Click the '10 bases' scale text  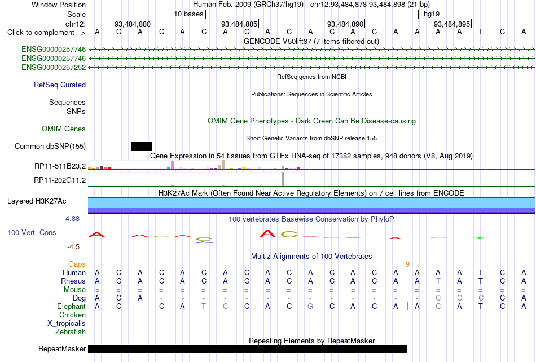pyautogui.click(x=188, y=14)
